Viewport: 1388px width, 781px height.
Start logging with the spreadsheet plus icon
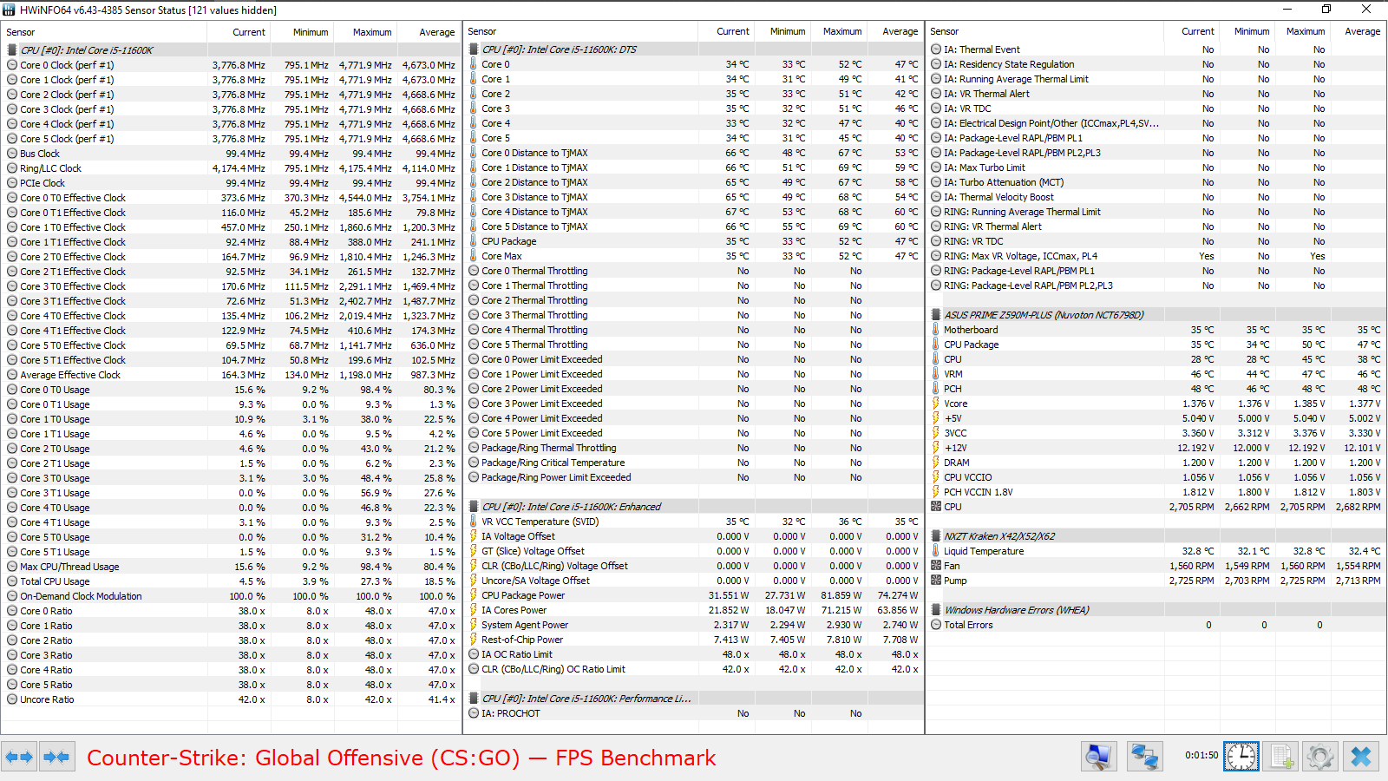pyautogui.click(x=1281, y=757)
